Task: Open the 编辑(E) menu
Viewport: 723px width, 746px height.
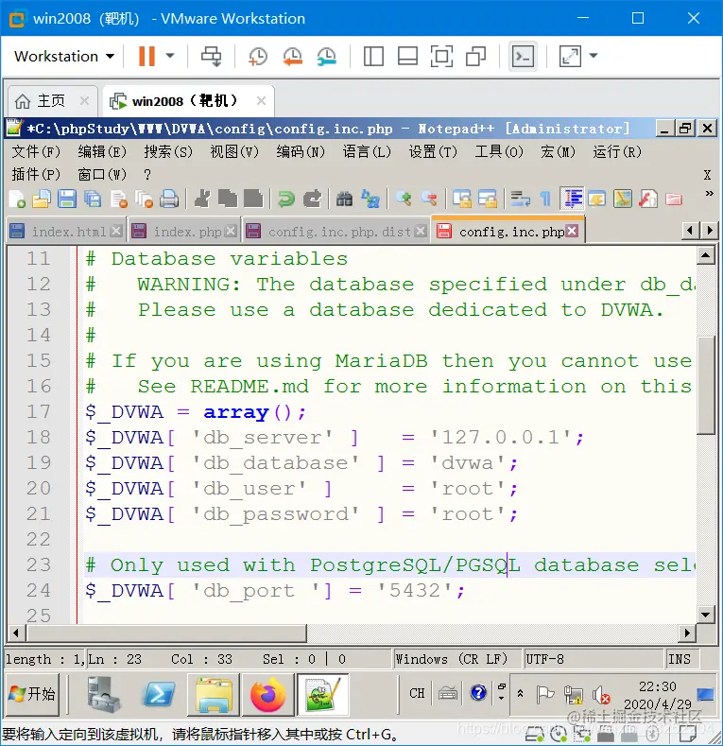Action: [102, 152]
